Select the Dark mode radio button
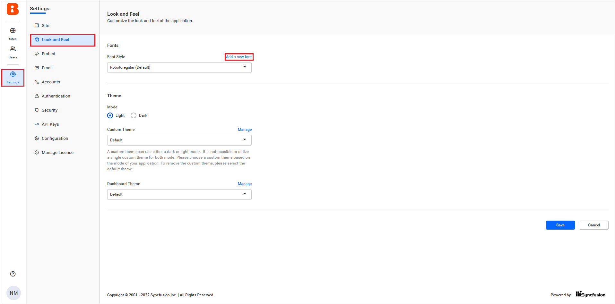Viewport: 615px width, 304px height. (134, 115)
